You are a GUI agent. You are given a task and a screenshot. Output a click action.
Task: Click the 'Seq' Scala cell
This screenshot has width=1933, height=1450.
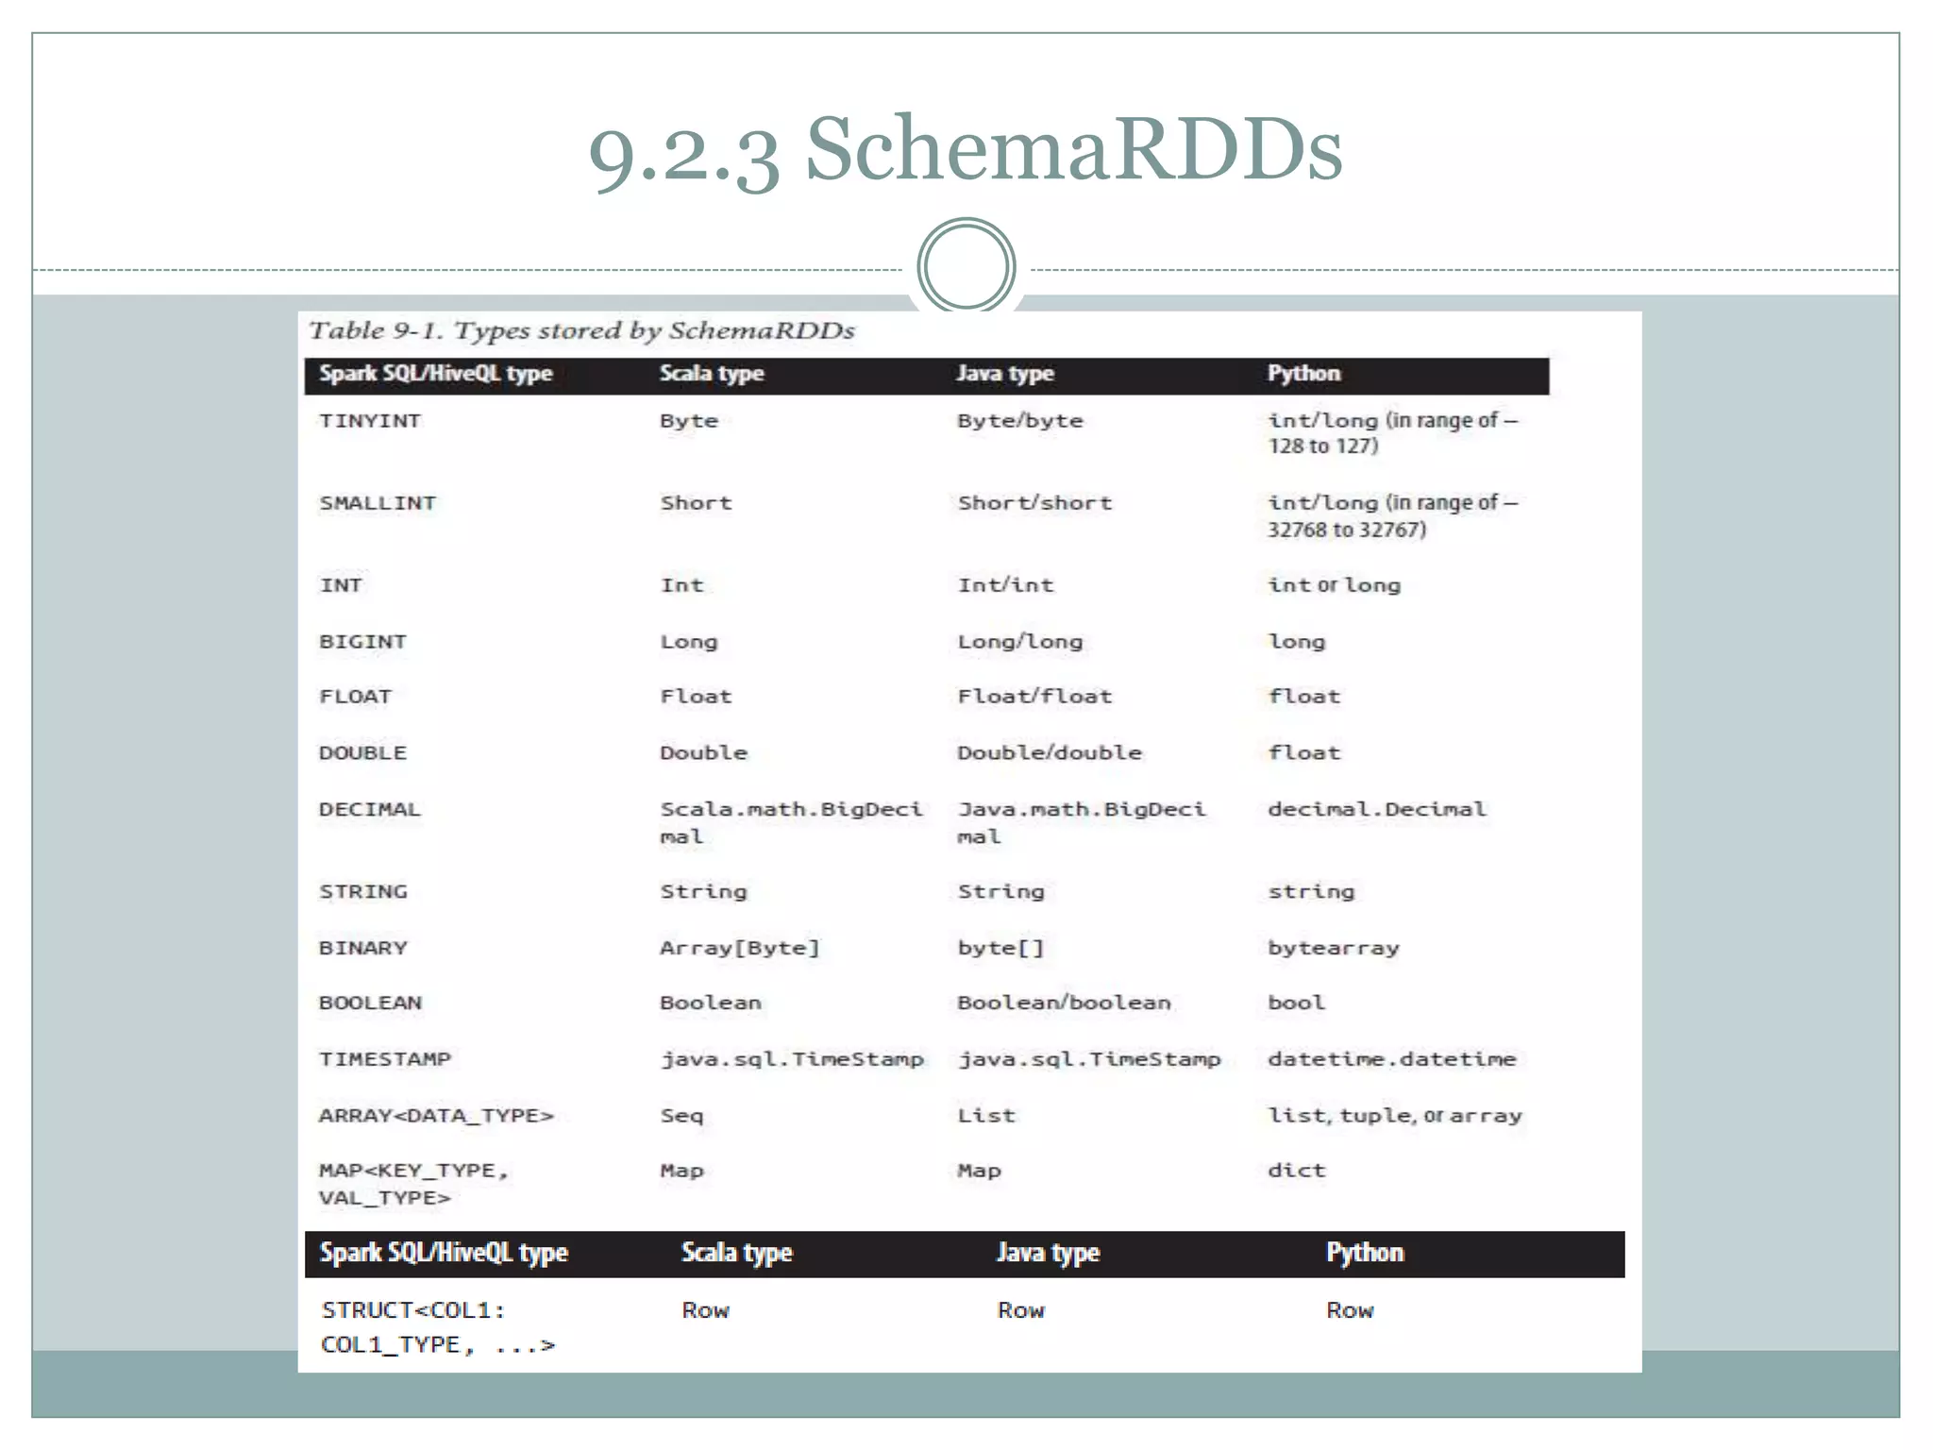[681, 1116]
